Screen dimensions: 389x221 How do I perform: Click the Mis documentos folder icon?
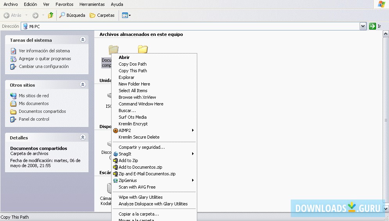pos(13,104)
